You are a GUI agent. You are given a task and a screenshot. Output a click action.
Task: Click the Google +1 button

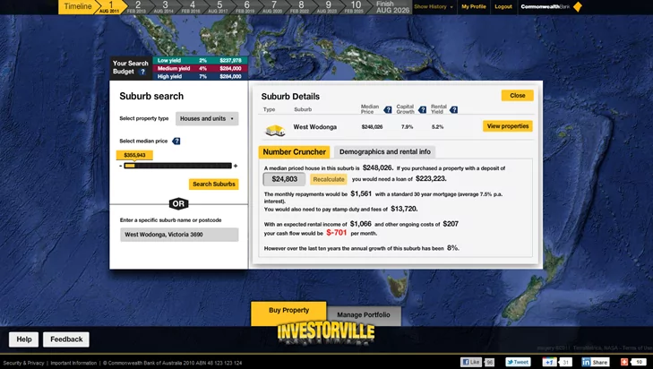[x=550, y=362]
